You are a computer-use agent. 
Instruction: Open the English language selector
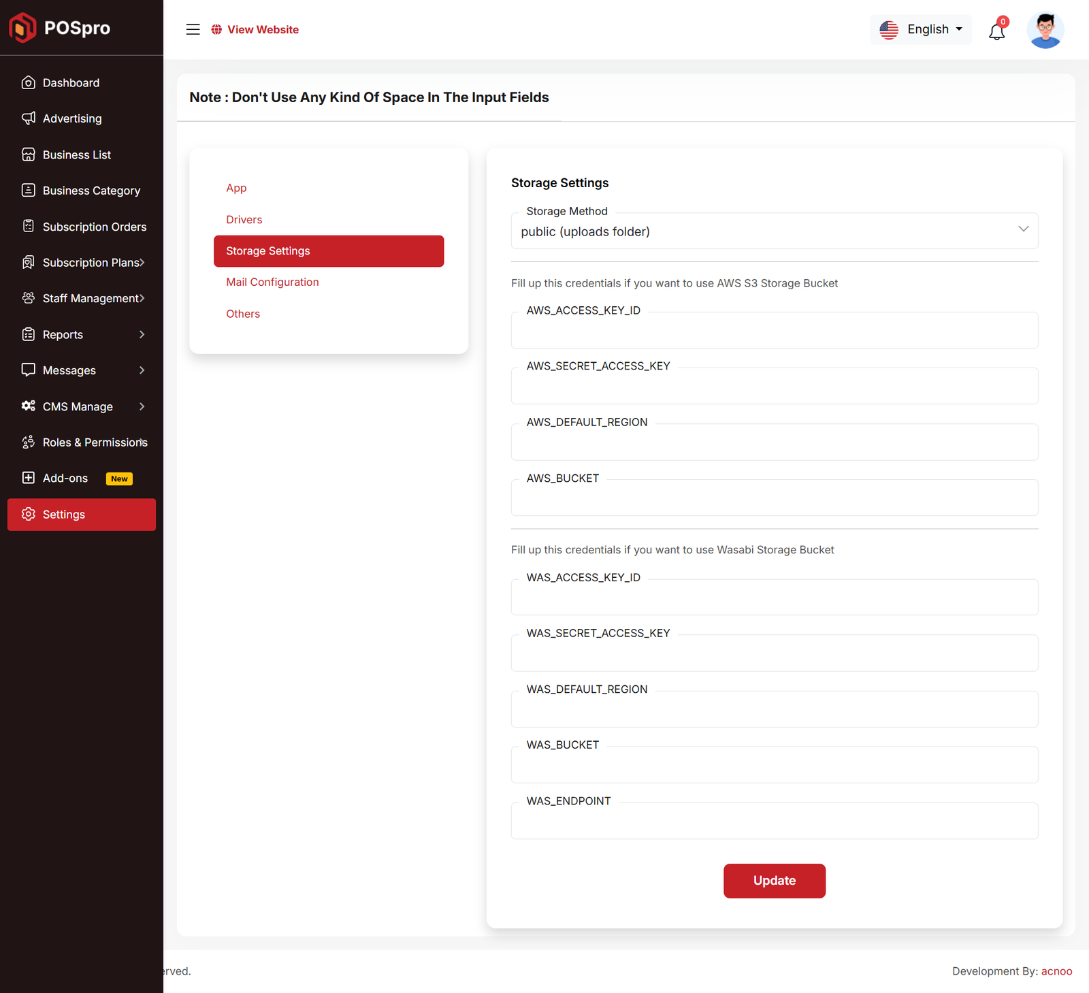(921, 29)
